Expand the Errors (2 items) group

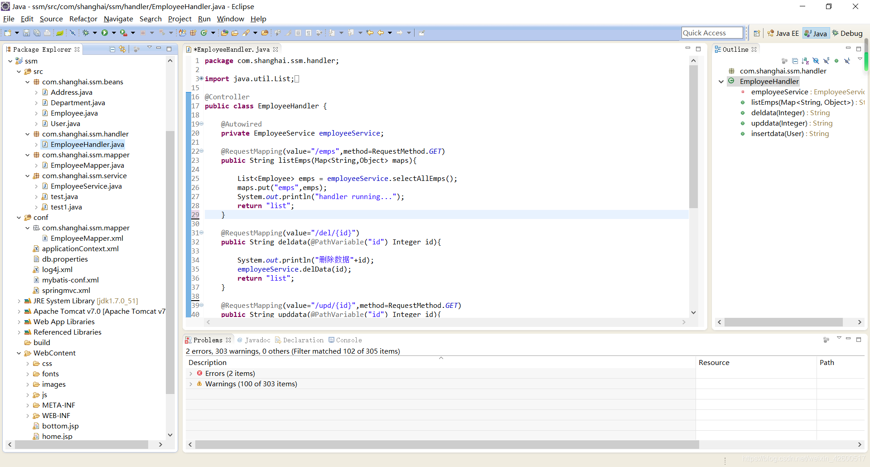191,374
